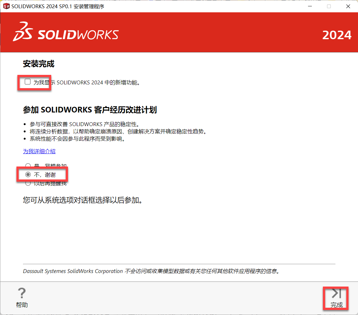358x315 pixels.
Task: Click the Finish arrow icon
Action: (x=336, y=294)
